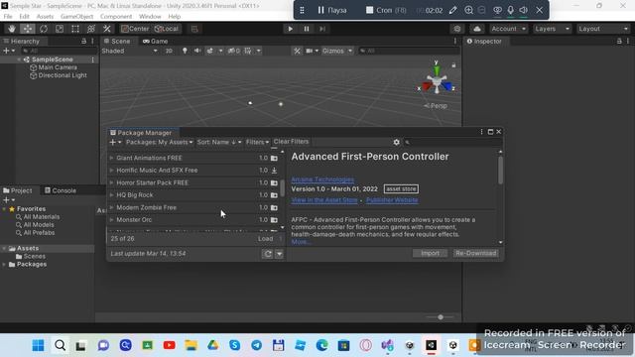Click the Pause playback button
This screenshot has height=357, width=635.
pos(307,29)
